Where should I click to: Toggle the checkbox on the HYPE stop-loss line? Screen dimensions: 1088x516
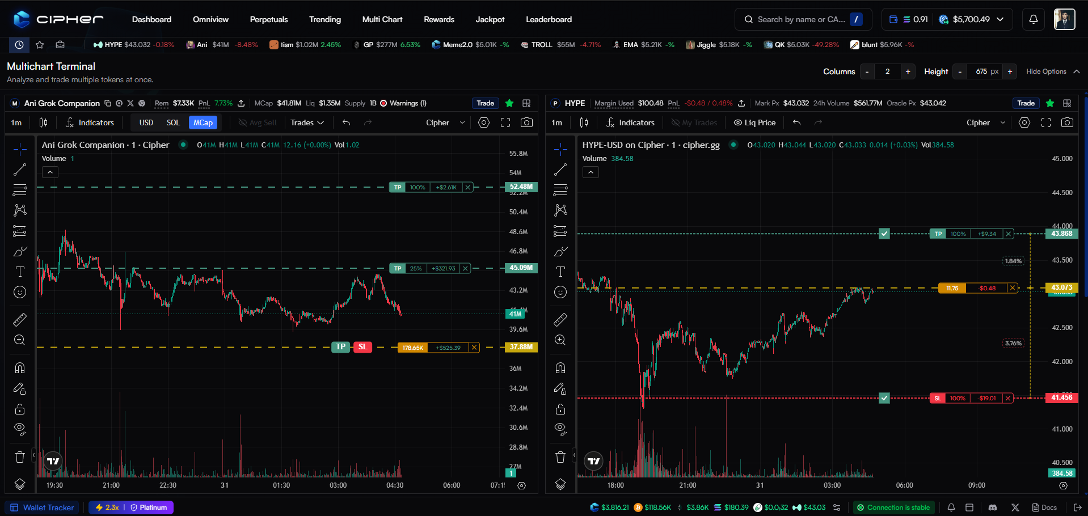[x=884, y=398]
